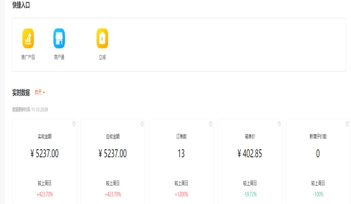Click the 笔单价 ¥ 402.85 amount

[x=249, y=154]
